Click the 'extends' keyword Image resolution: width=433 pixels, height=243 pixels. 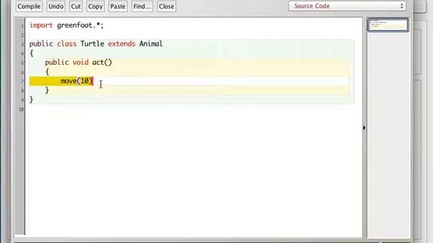(122, 44)
